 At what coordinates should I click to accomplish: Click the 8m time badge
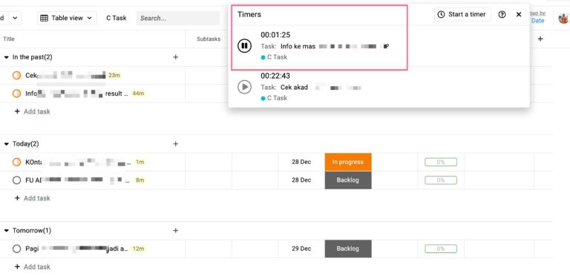(x=140, y=180)
